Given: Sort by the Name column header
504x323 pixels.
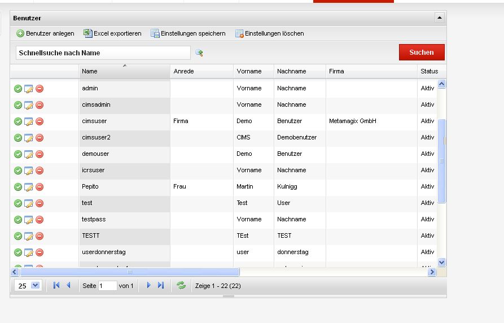Looking at the screenshot, I should click(124, 71).
